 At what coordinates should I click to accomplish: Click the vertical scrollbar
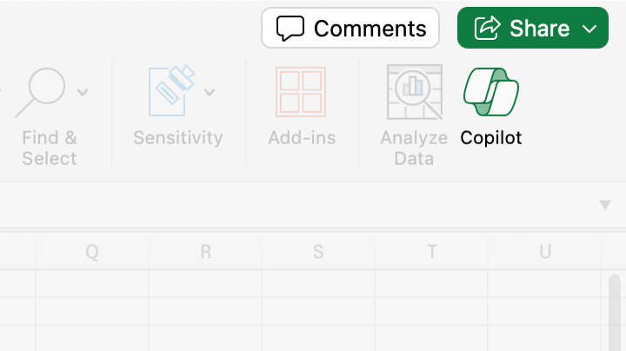coord(616,313)
